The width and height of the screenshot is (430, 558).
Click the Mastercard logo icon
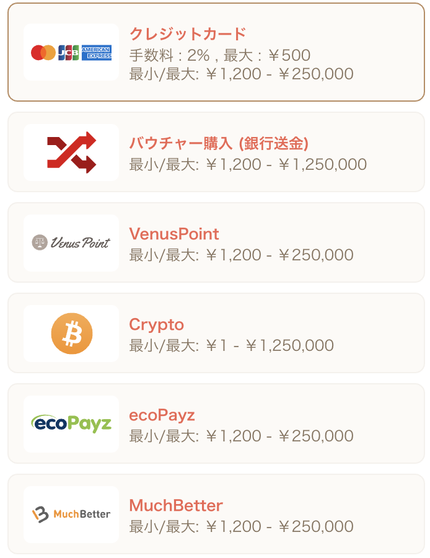(43, 52)
